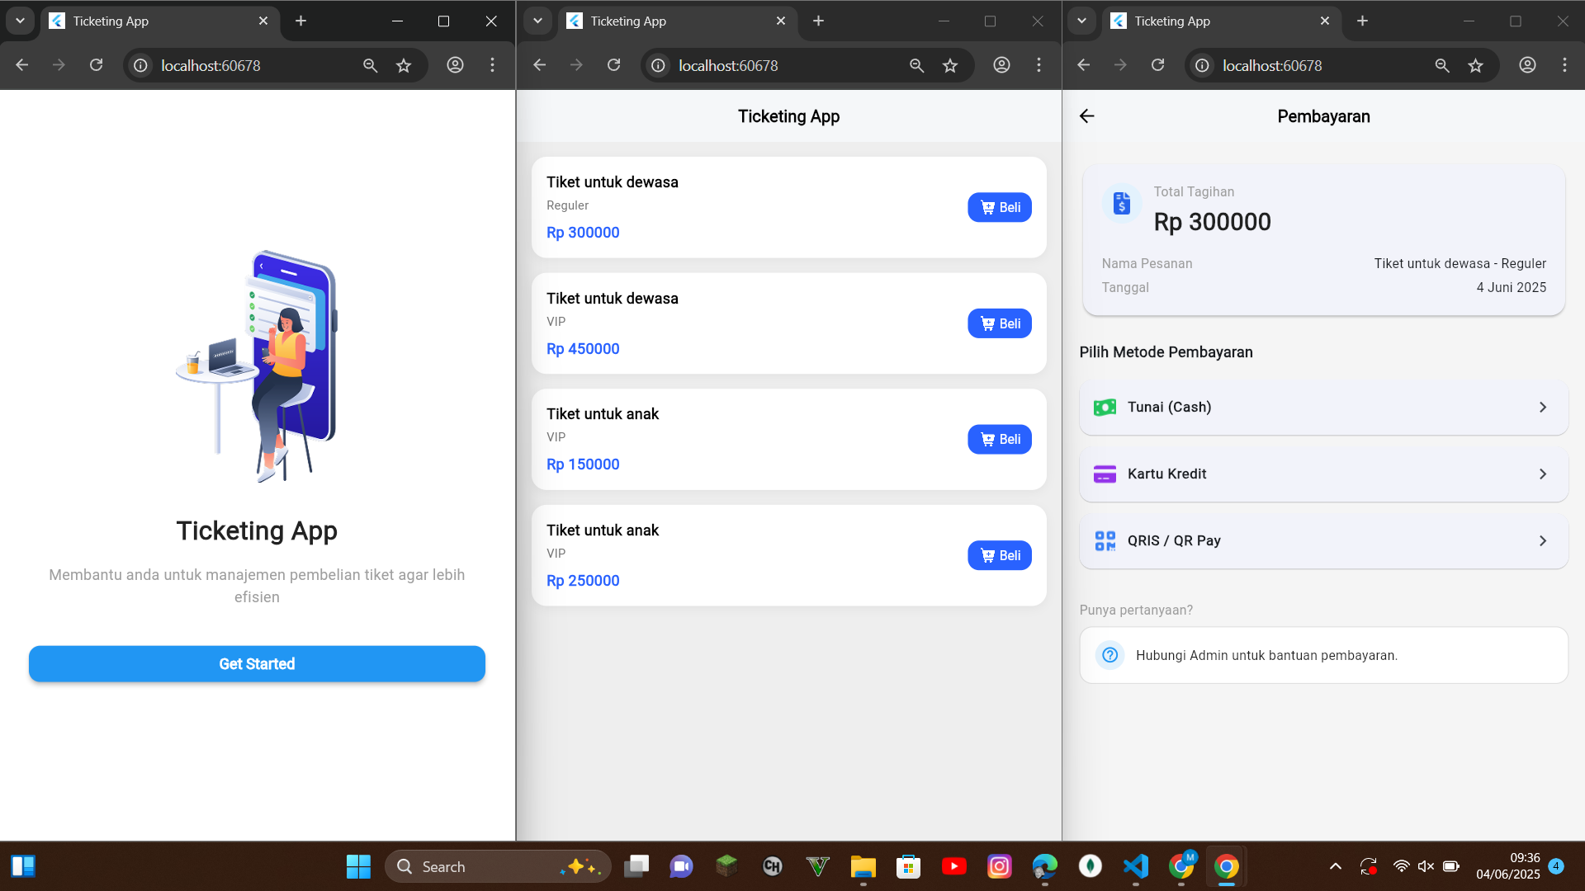Click the help question mark icon
The image size is (1585, 891).
1109,655
